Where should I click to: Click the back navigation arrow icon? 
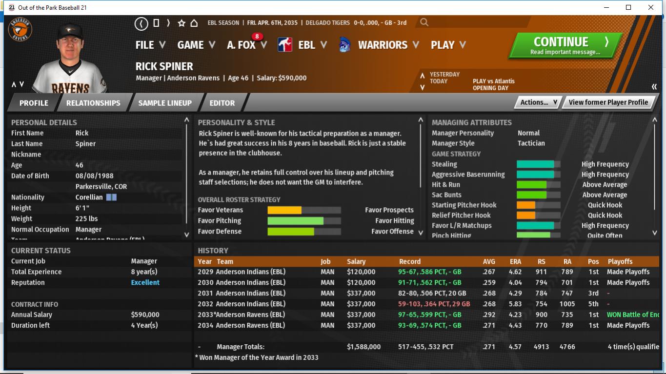(141, 23)
